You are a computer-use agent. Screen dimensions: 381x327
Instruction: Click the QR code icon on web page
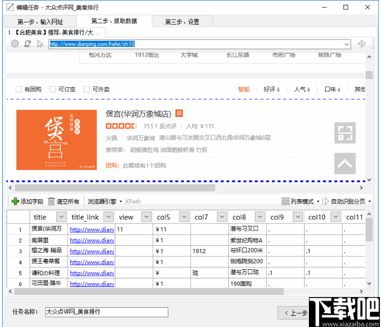point(345,133)
